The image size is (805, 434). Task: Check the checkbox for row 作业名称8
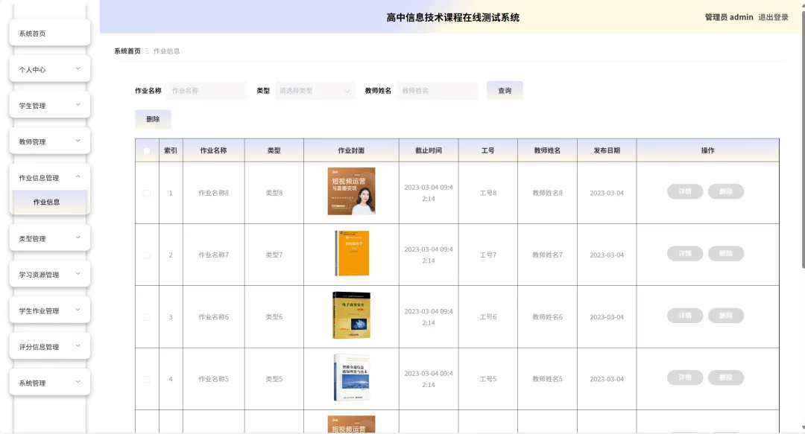(x=147, y=194)
